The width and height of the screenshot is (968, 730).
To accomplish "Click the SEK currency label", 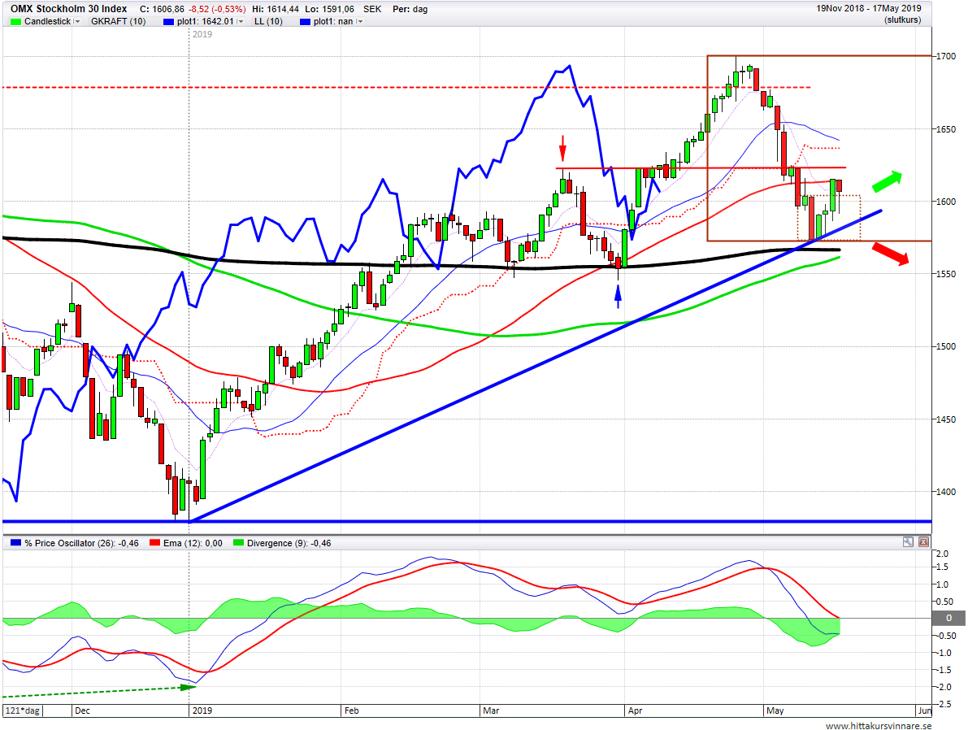I will [x=372, y=9].
